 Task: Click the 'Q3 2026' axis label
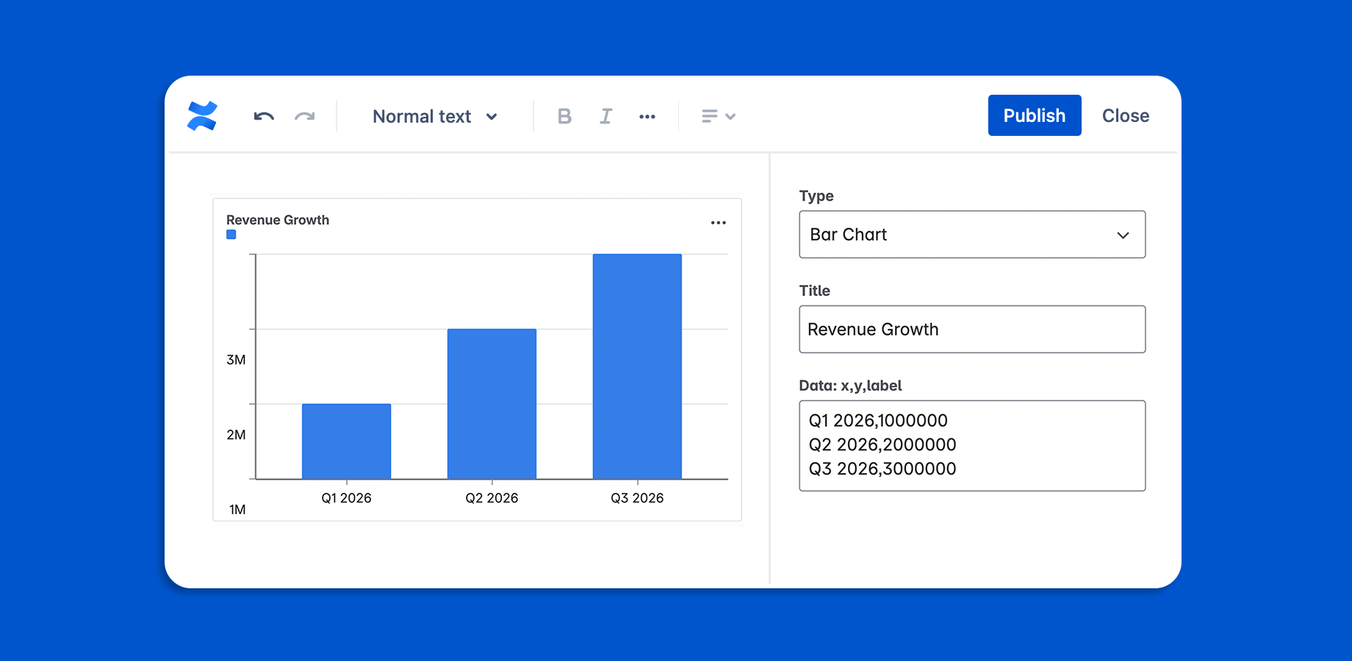pyautogui.click(x=637, y=498)
